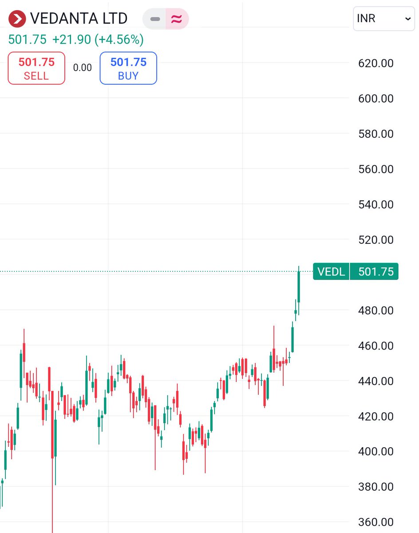419x533 pixels.
Task: Click the 380.00 price axis label
Action: tap(376, 487)
